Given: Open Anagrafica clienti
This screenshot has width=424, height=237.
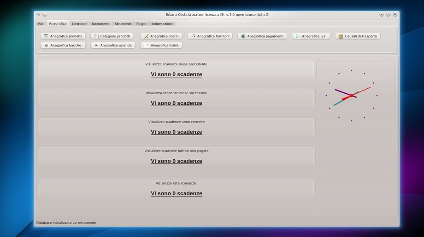Looking at the screenshot, I should tap(161, 36).
